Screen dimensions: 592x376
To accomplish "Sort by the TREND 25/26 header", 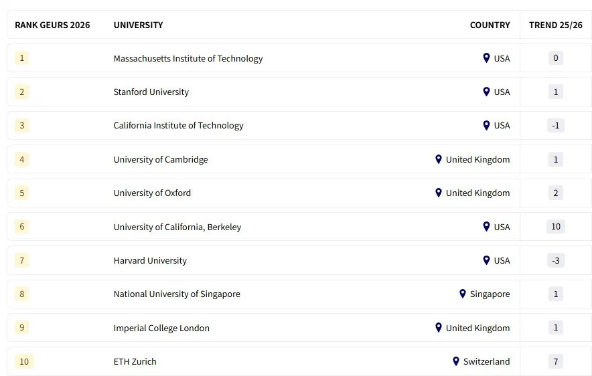I will (x=555, y=25).
